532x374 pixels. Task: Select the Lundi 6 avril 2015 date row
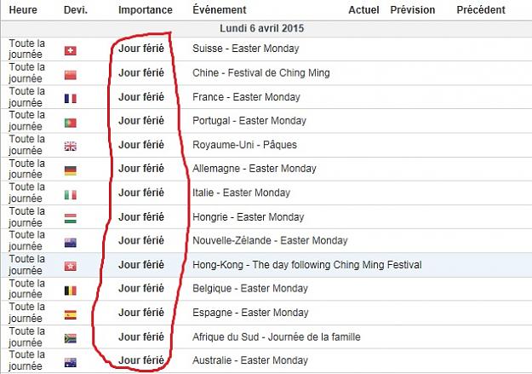[266, 28]
